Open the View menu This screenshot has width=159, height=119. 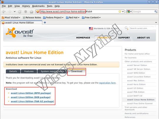point(17,6)
